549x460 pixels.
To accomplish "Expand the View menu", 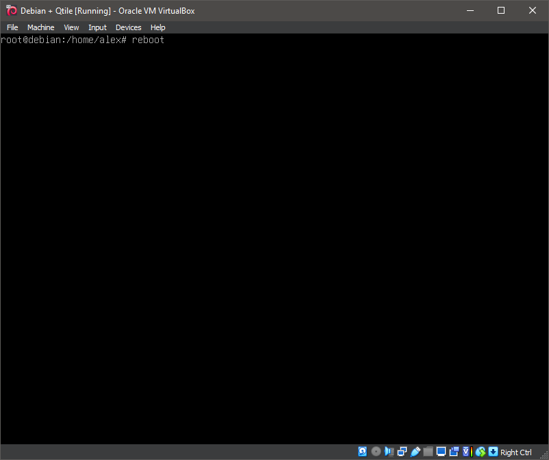I will point(71,27).
